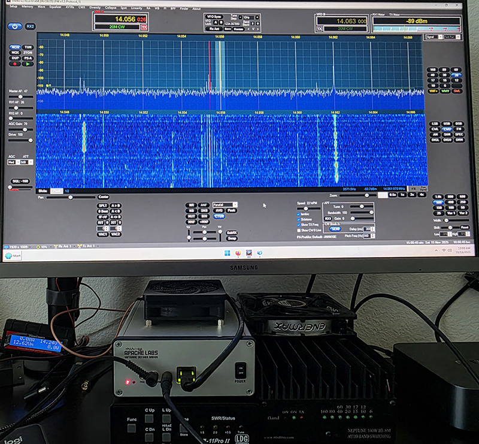
Task: Click the red TX indicator under VFO A
Action: [x=144, y=28]
